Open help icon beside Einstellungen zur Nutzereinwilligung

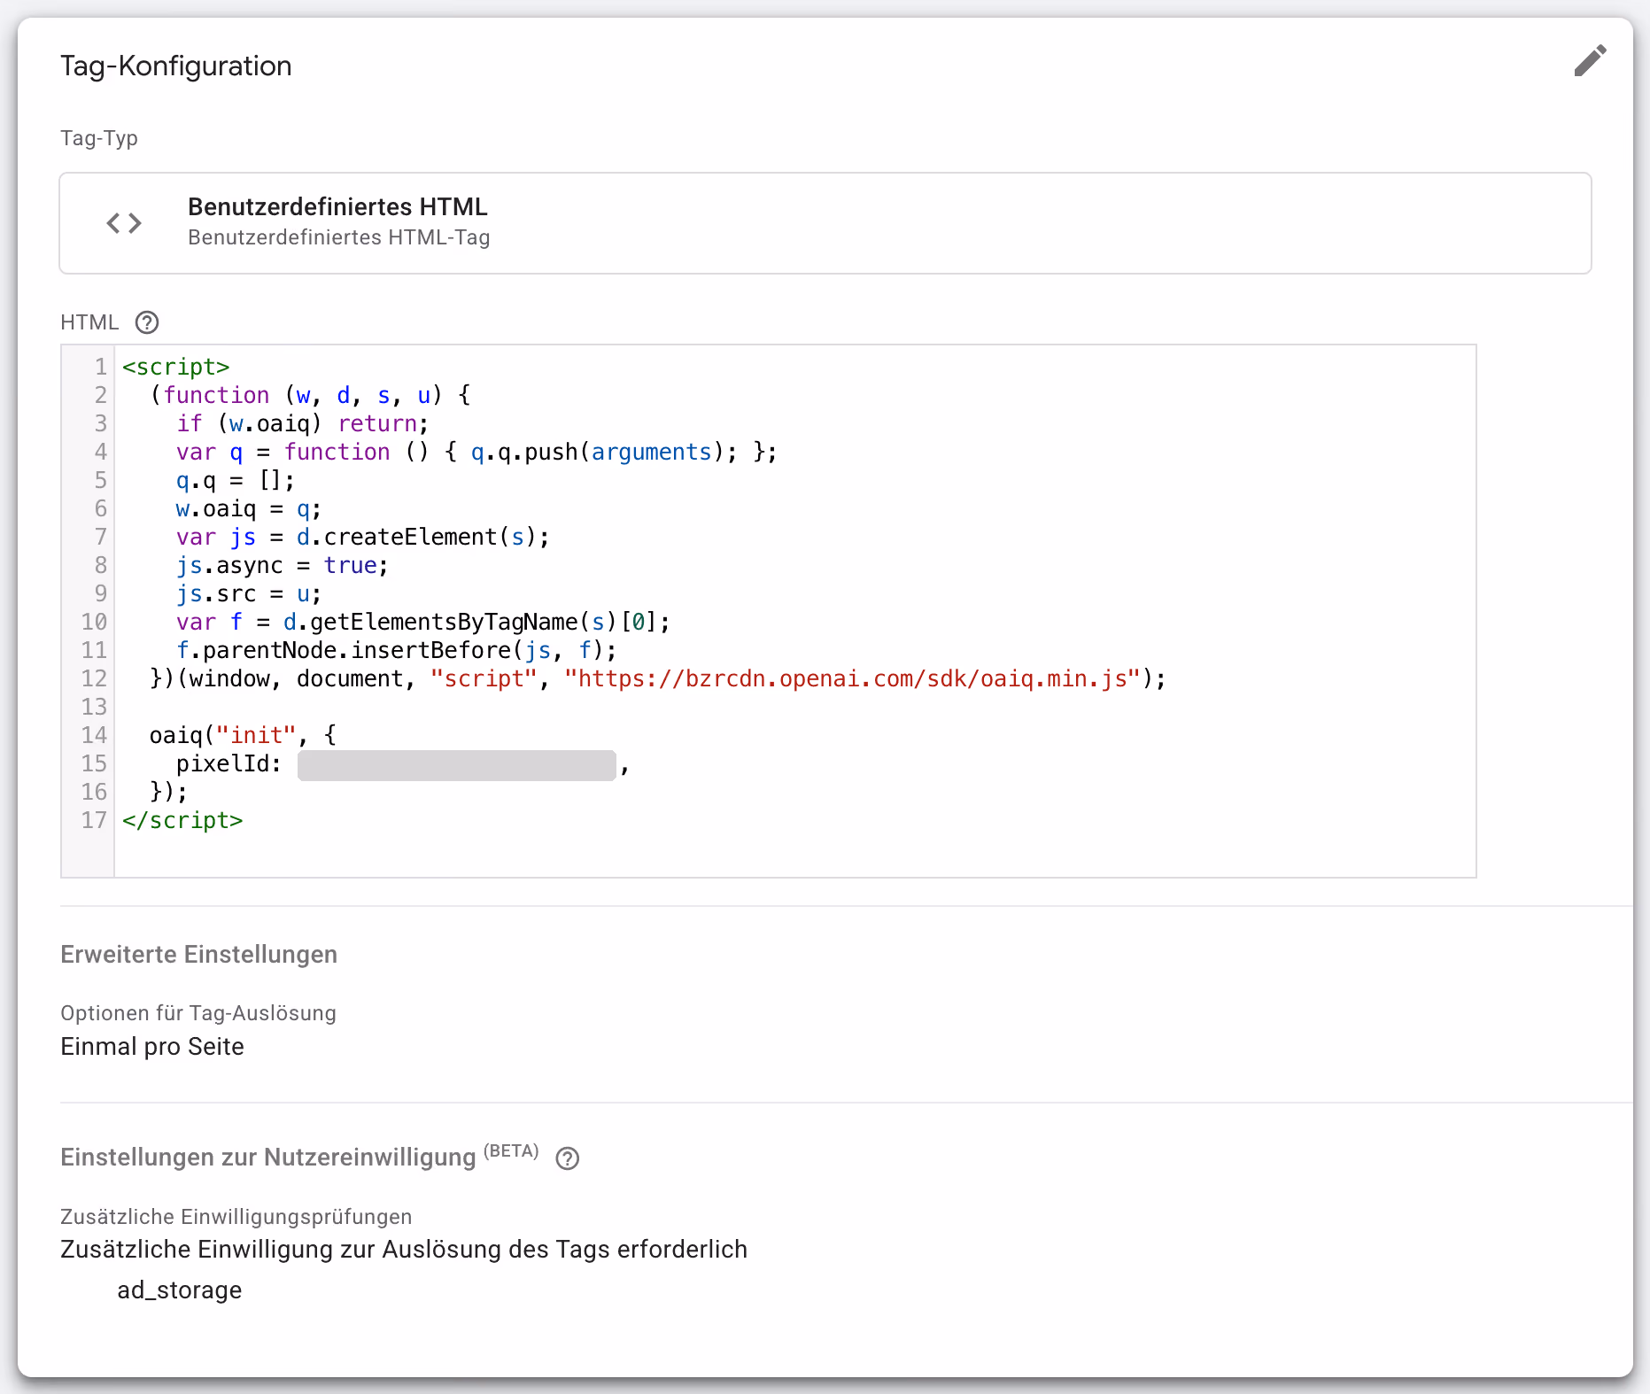[x=567, y=1158]
